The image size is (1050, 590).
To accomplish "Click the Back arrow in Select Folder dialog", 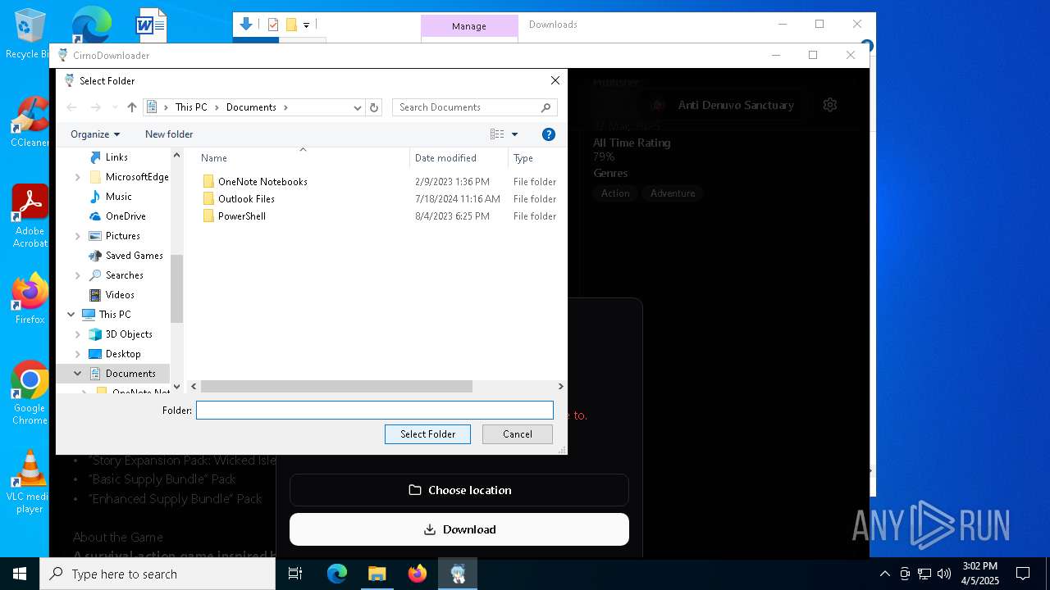I will pos(71,107).
